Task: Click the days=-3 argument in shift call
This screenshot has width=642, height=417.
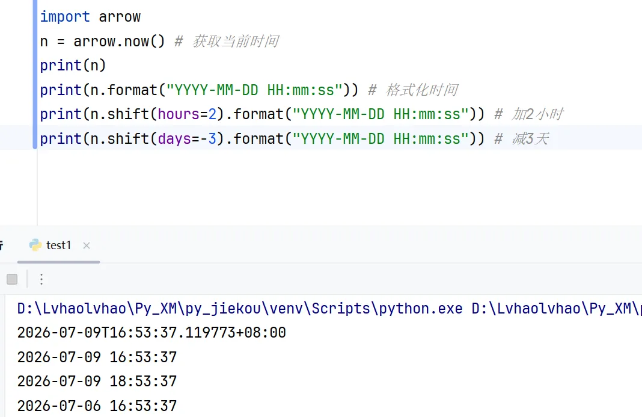Action: (187, 138)
